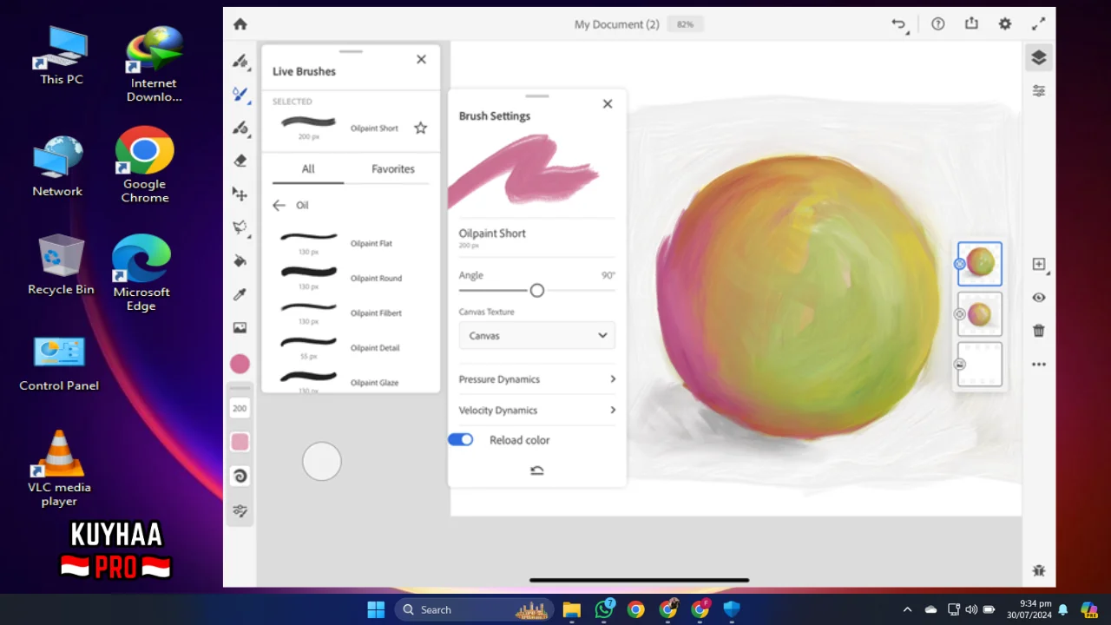Toggle layer visibility eye icon
Image resolution: width=1111 pixels, height=625 pixels.
pyautogui.click(x=1039, y=298)
